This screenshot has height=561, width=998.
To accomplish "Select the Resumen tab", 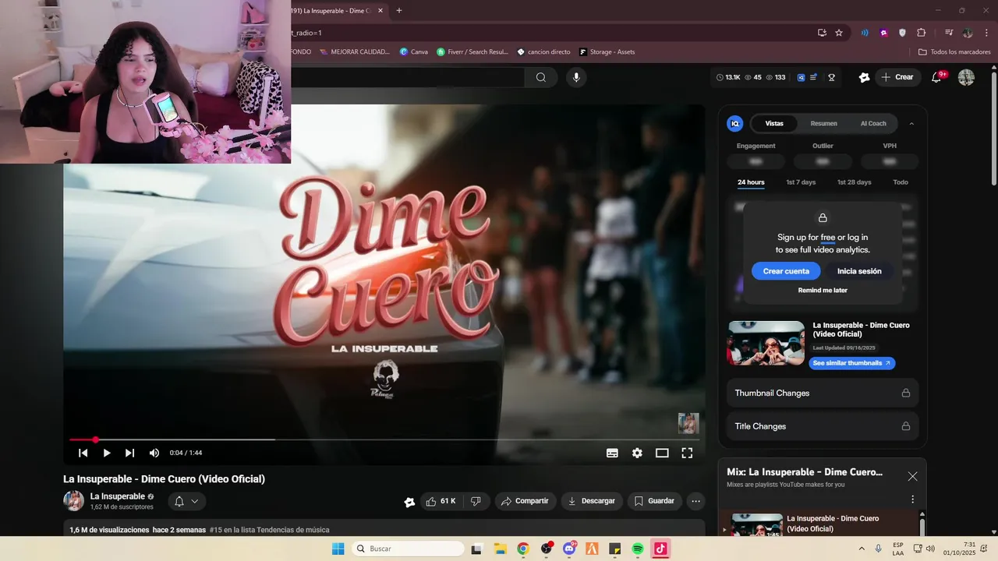I will click(823, 123).
